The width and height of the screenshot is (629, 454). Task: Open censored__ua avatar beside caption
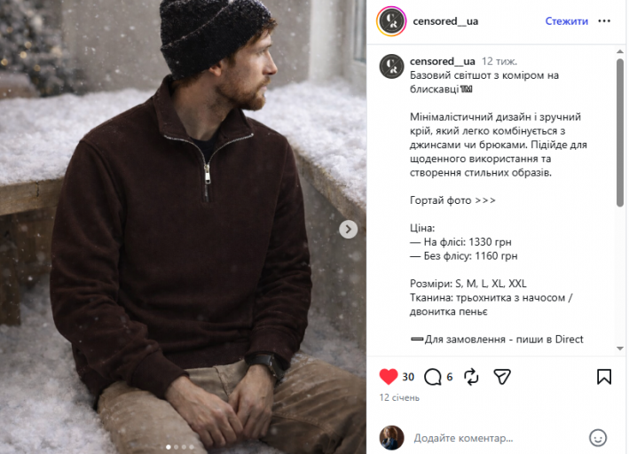391,67
